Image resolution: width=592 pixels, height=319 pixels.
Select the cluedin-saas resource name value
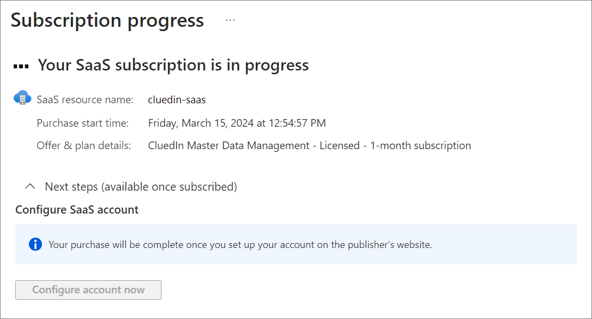pos(177,100)
